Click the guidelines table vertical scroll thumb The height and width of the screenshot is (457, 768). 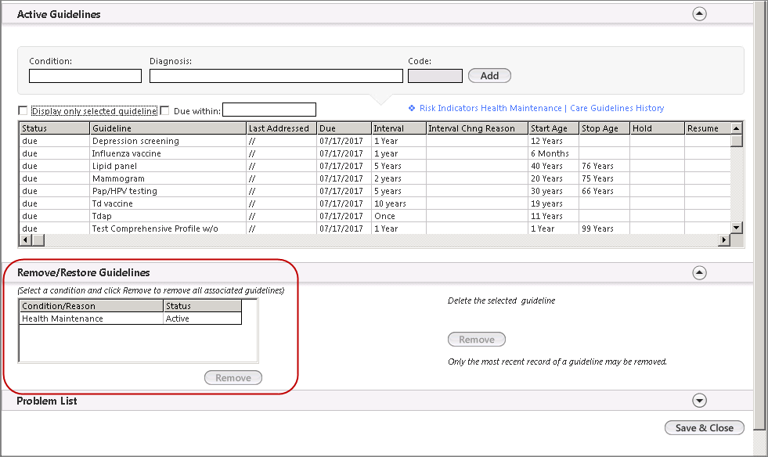point(736,141)
